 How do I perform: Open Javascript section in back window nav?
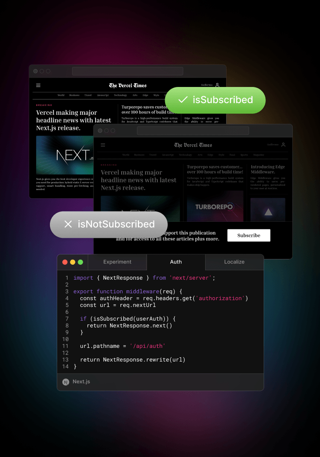[x=103, y=95]
